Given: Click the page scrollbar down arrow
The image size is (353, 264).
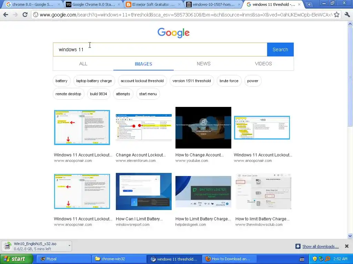Looking at the screenshot, I should pos(350,236).
